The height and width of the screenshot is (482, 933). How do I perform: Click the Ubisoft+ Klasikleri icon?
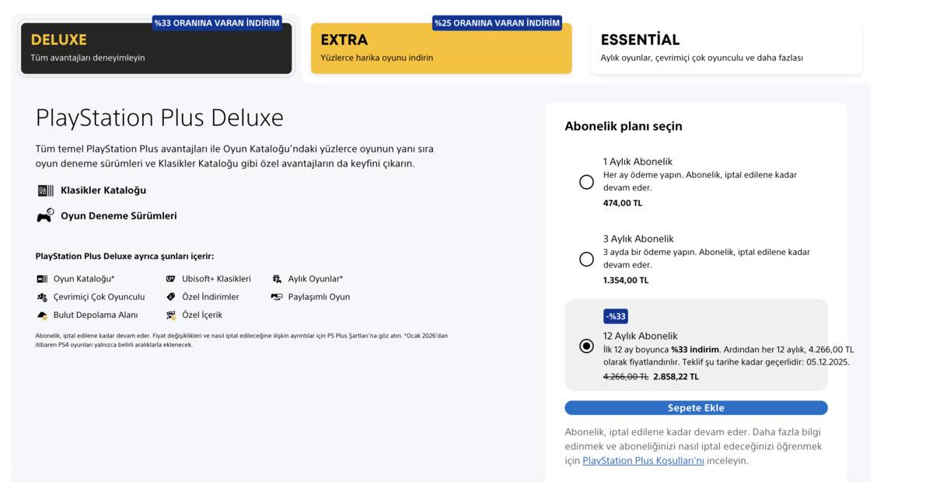click(171, 279)
